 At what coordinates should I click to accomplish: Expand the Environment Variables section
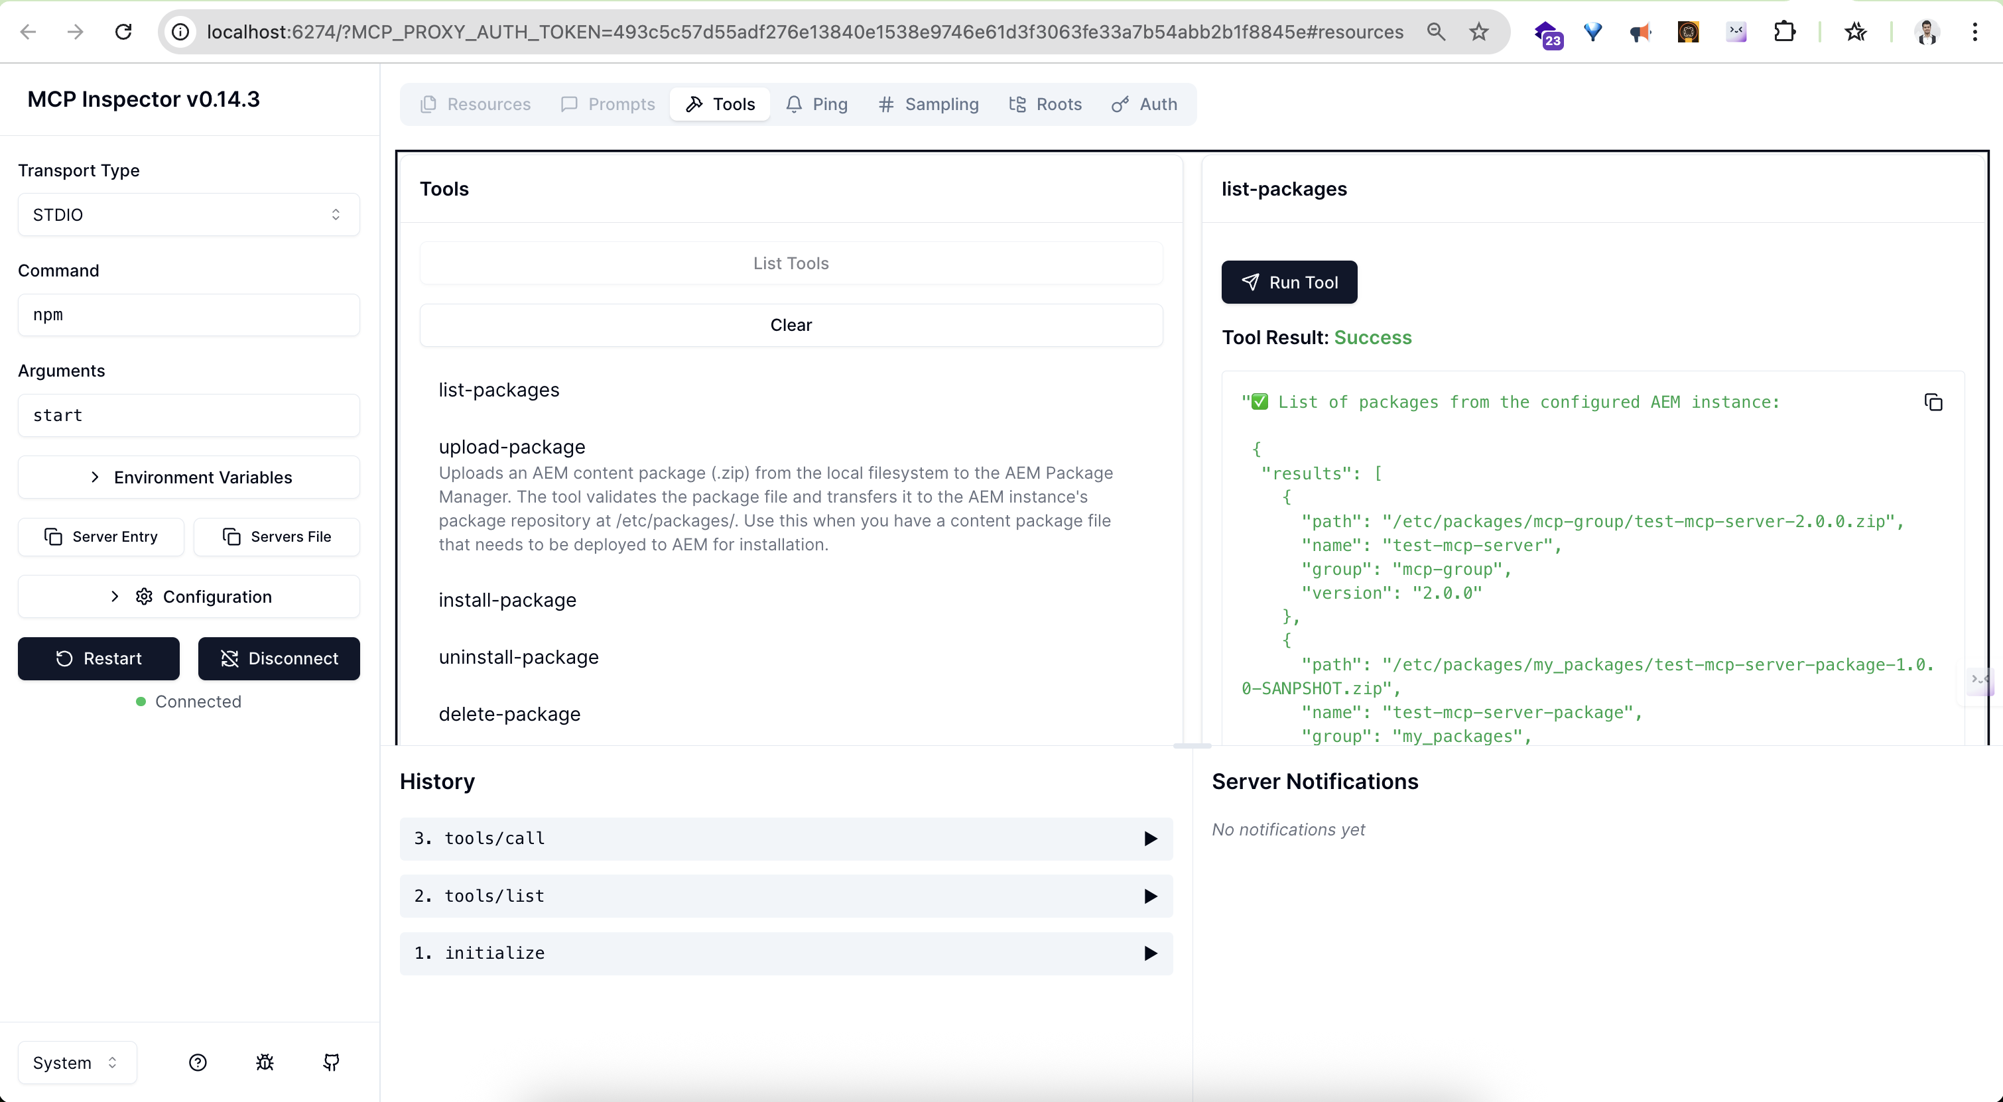click(188, 477)
